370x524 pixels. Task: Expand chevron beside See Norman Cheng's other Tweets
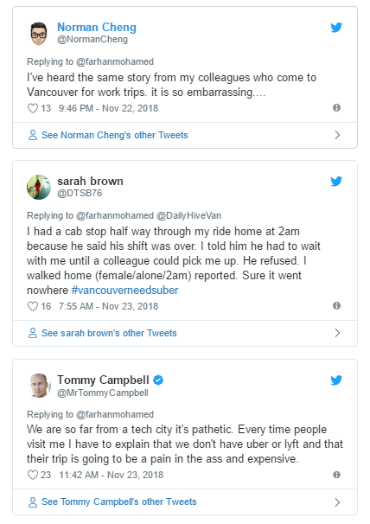tap(337, 135)
